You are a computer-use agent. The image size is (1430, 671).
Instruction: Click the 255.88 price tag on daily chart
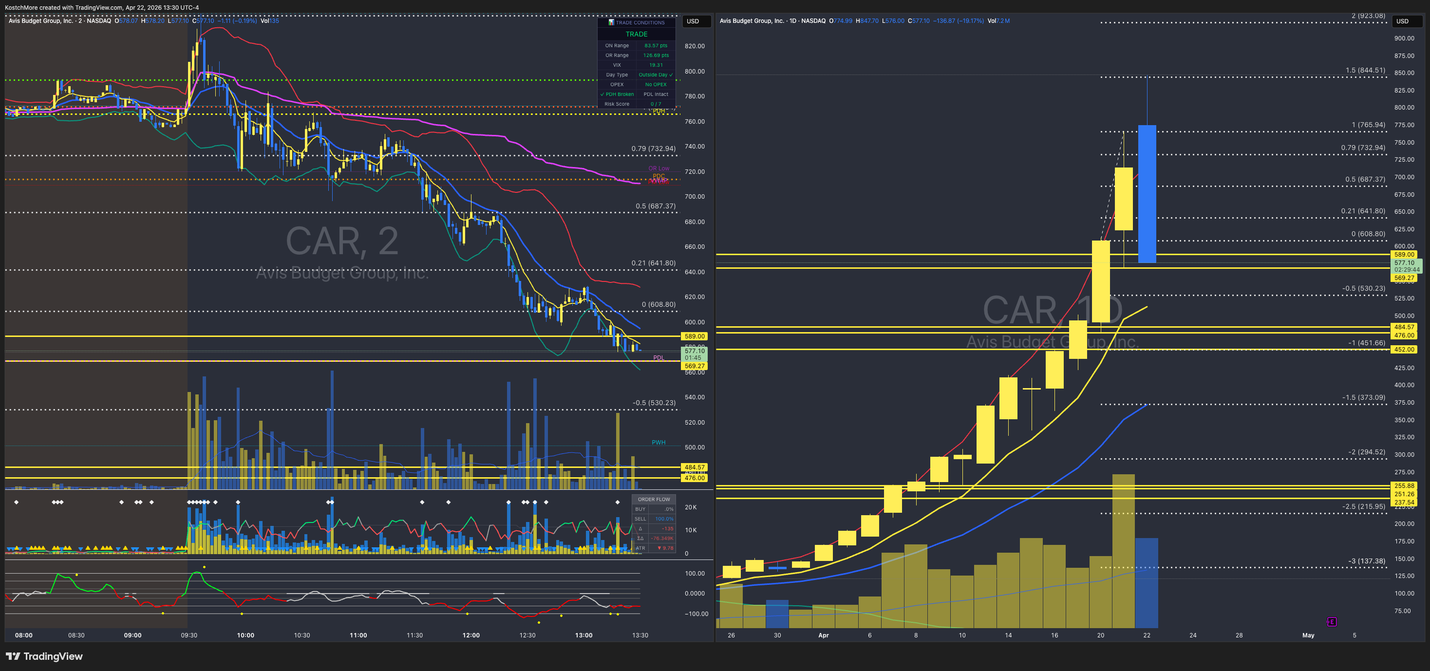click(1405, 485)
